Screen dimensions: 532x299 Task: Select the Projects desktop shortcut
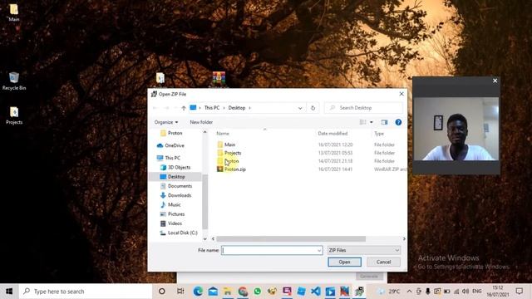pos(14,115)
